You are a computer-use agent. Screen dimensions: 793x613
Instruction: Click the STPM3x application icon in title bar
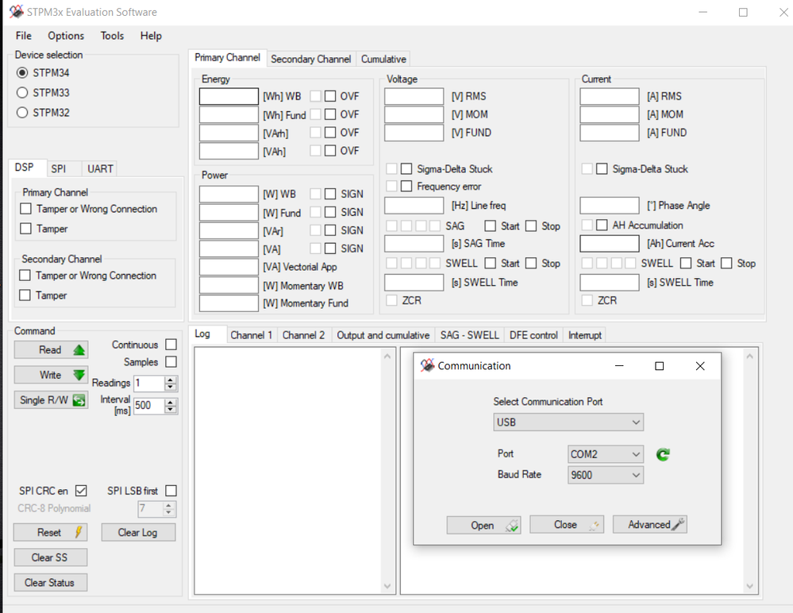coord(16,12)
